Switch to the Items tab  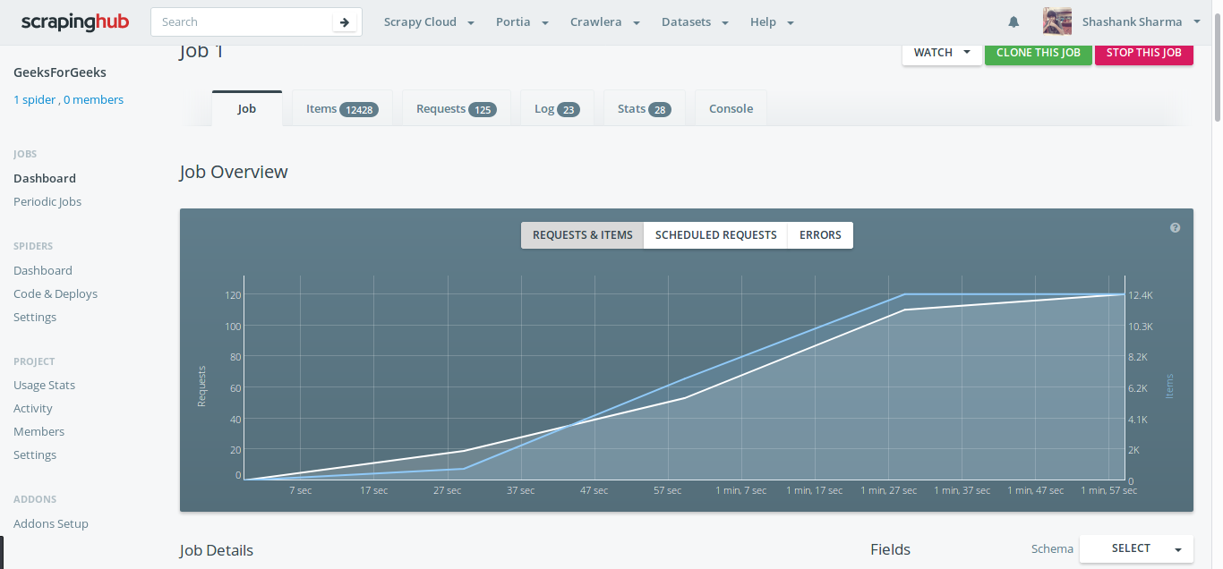pos(342,108)
